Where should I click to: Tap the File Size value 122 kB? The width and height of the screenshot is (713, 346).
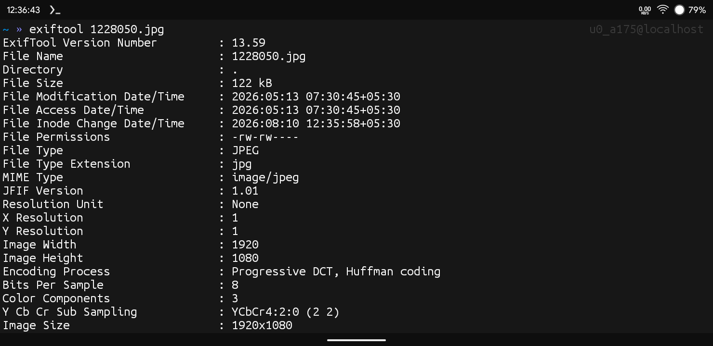pos(252,83)
